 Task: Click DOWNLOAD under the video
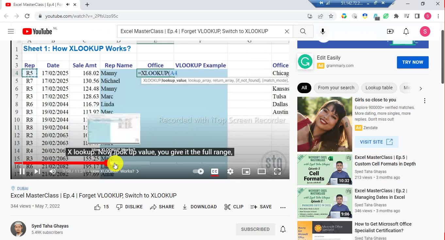[199, 207]
